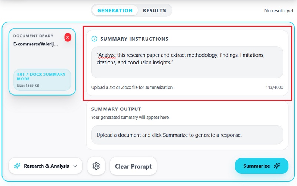This screenshot has height=186, width=297.
Task: Click sparkle icon in Research & Analysis selector
Action: [x=17, y=166]
